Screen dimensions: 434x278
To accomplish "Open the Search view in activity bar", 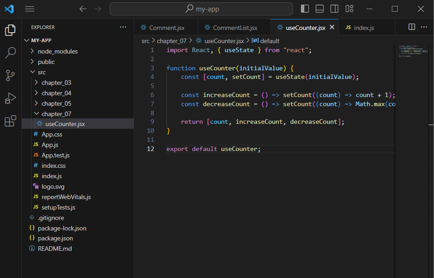I will 10,53.
